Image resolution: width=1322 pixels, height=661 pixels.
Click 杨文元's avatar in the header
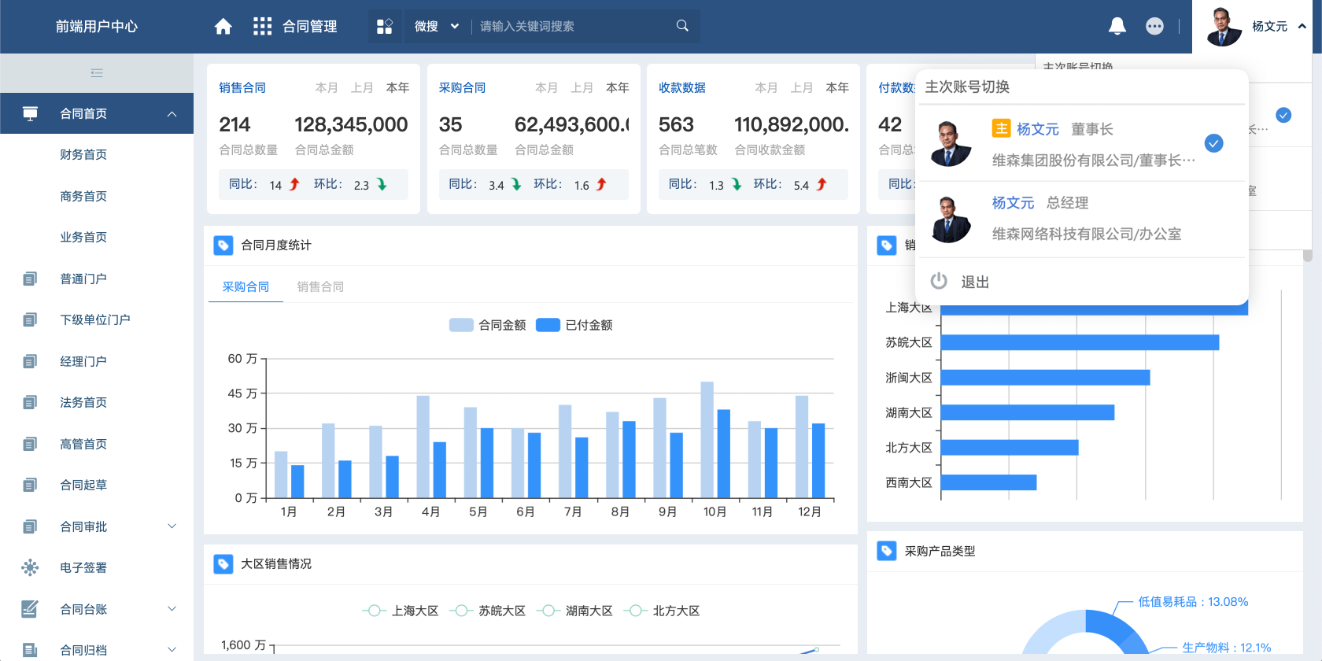point(1224,26)
